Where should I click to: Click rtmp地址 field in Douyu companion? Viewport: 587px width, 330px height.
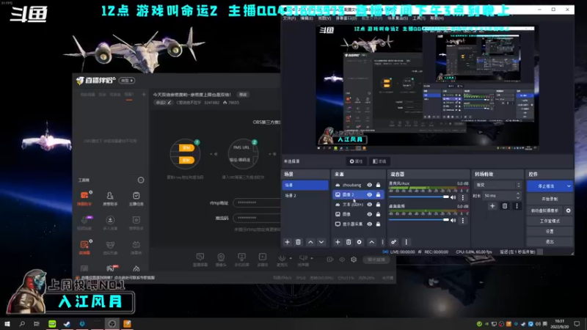(257, 202)
